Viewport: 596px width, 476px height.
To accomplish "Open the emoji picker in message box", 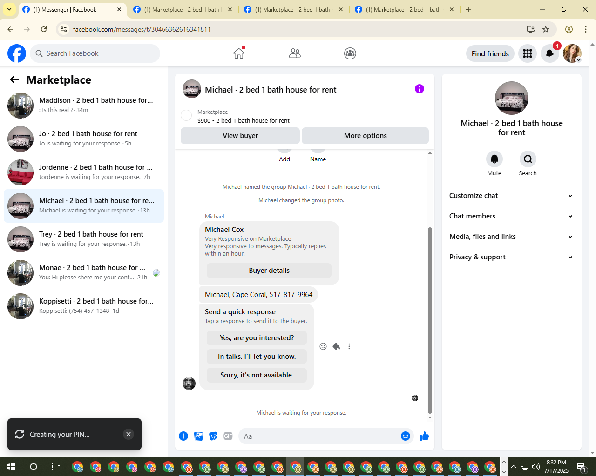I will tap(406, 436).
